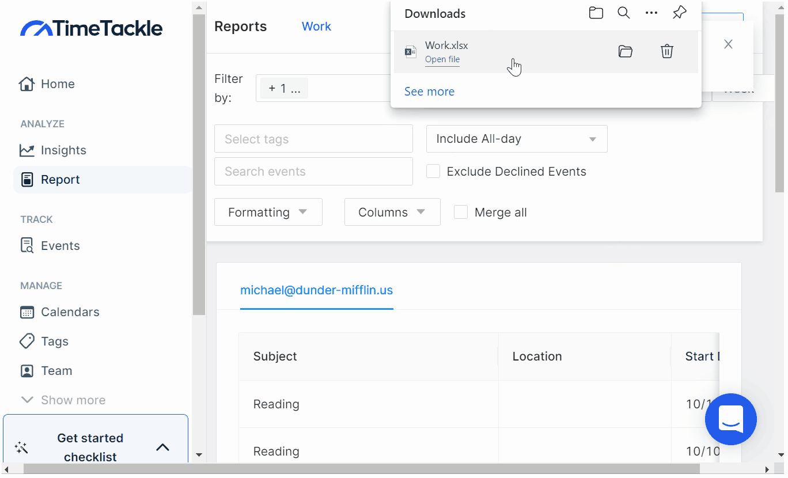Search downloads with the magnifier icon

(x=624, y=13)
